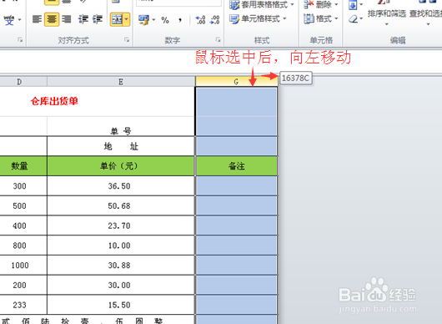The width and height of the screenshot is (442, 324).
Task: Select quantity cell 1000
Action: pyautogui.click(x=23, y=265)
